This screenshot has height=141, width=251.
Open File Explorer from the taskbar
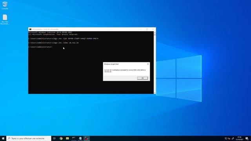point(67,138)
